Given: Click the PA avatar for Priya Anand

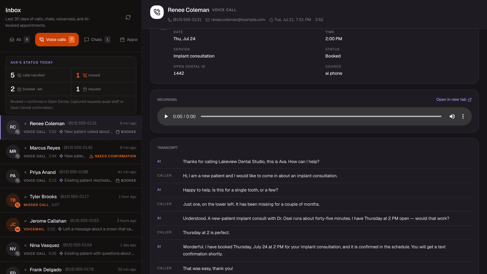Looking at the screenshot, I should (x=13, y=176).
